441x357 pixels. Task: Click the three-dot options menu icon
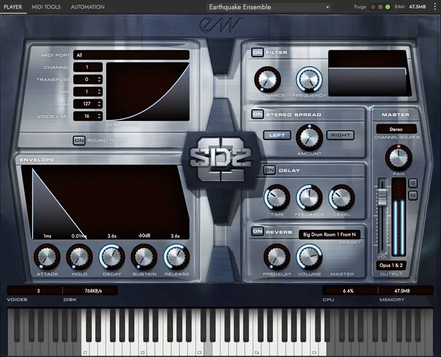click(435, 7)
